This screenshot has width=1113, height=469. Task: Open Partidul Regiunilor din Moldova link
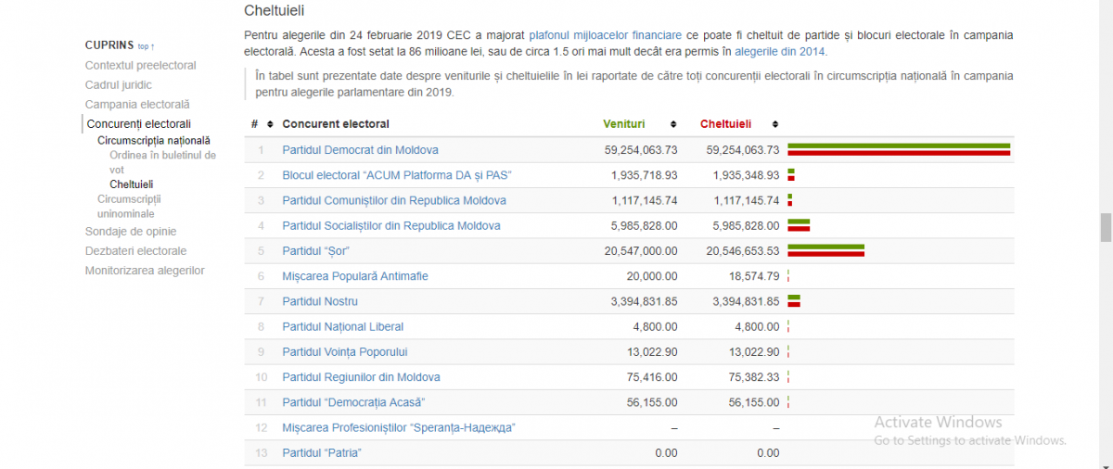(362, 377)
